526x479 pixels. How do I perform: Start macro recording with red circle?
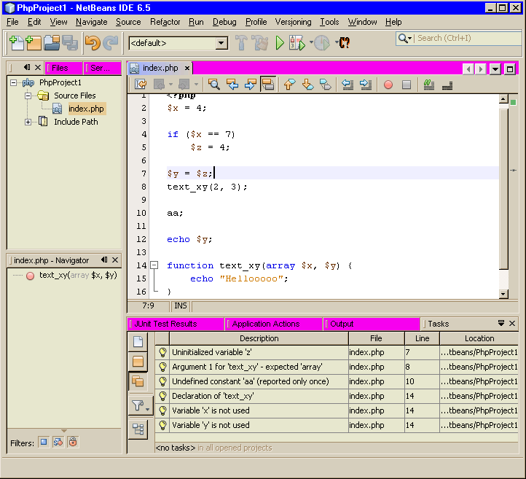(388, 85)
